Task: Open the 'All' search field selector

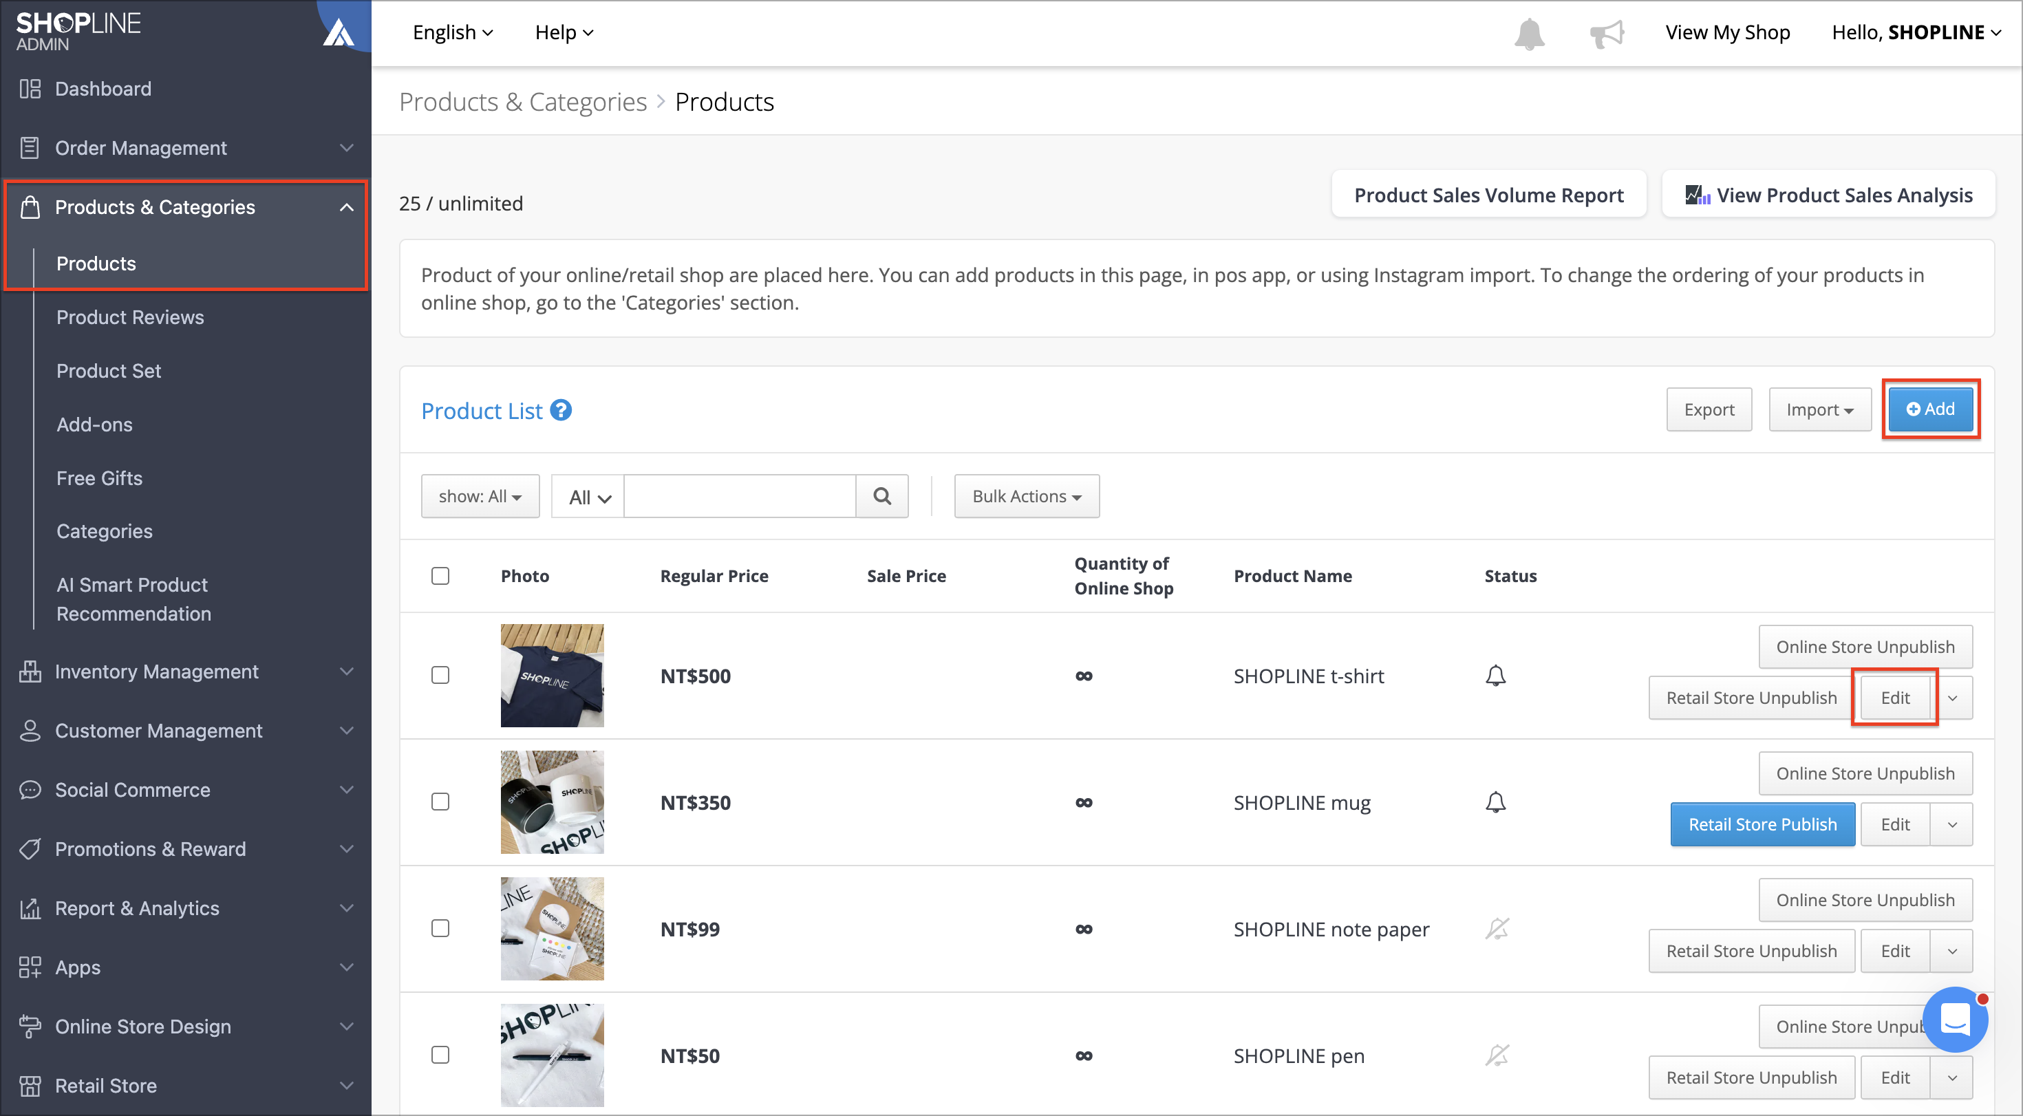Action: click(x=588, y=496)
